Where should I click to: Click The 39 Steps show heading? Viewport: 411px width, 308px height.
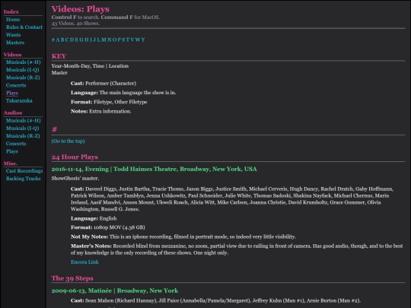(72, 278)
